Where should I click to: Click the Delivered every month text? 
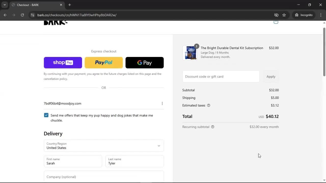tap(215, 57)
